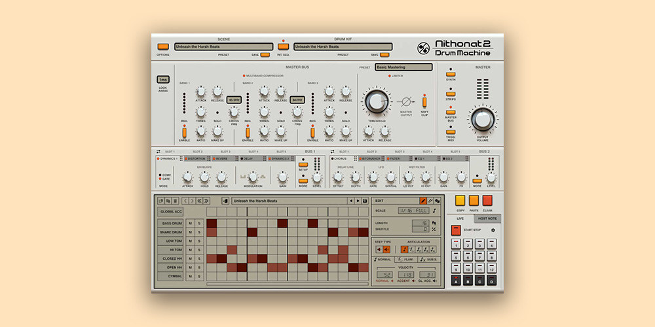Screen dimensions: 655x327
Task: Click the 842Hz crossover frequency display
Action: (297, 100)
